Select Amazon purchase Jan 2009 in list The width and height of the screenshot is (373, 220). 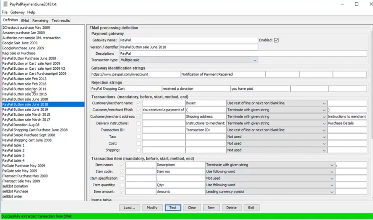[x=43, y=33]
